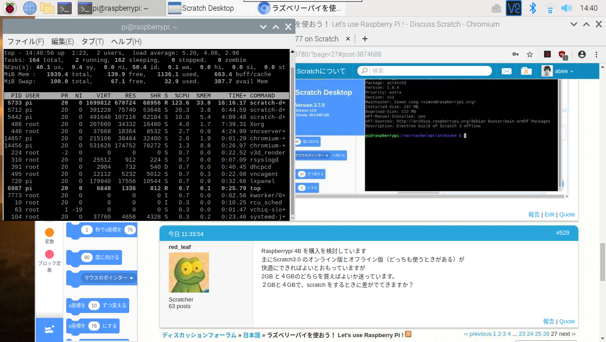Open the My Stuff folder icon
Screen dimensions: 606x342
(x=526, y=71)
